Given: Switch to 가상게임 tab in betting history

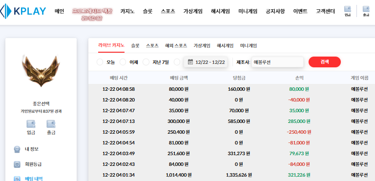Looking at the screenshot, I should click(202, 45).
